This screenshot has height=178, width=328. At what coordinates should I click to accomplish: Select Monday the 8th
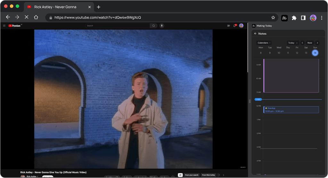coord(261,53)
